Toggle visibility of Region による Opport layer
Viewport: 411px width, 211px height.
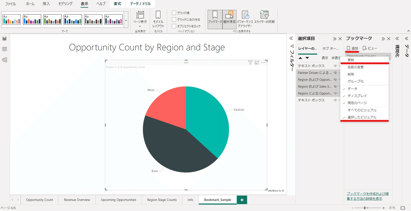(x=335, y=93)
